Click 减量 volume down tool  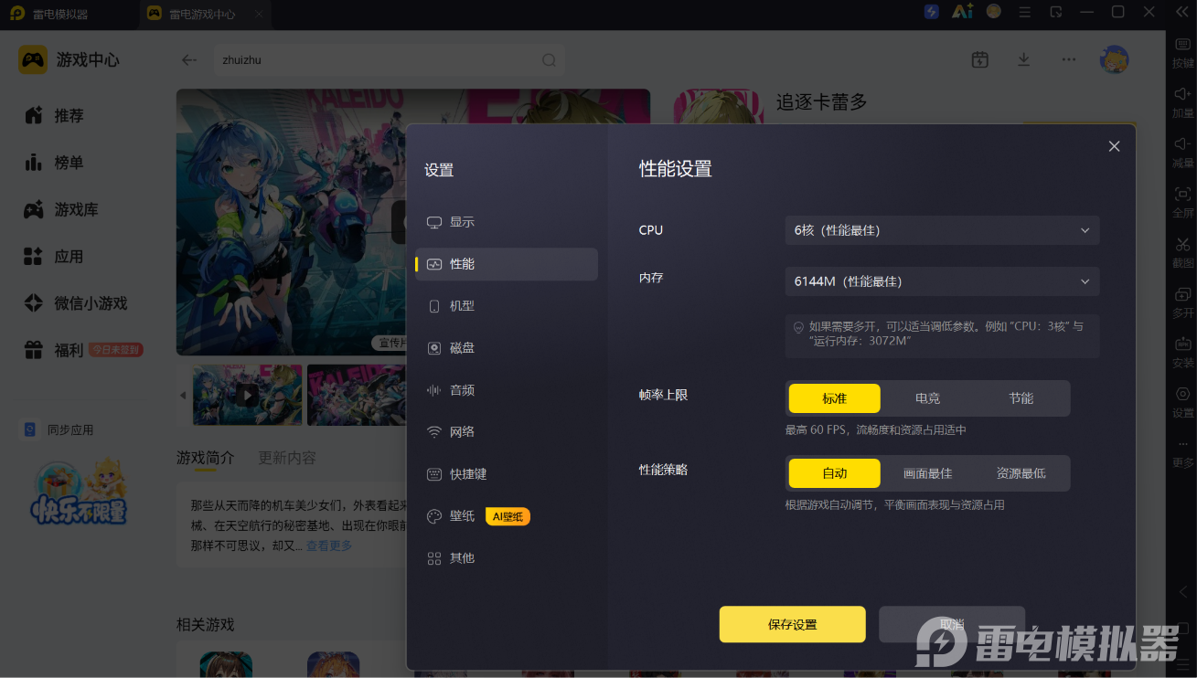(1183, 153)
